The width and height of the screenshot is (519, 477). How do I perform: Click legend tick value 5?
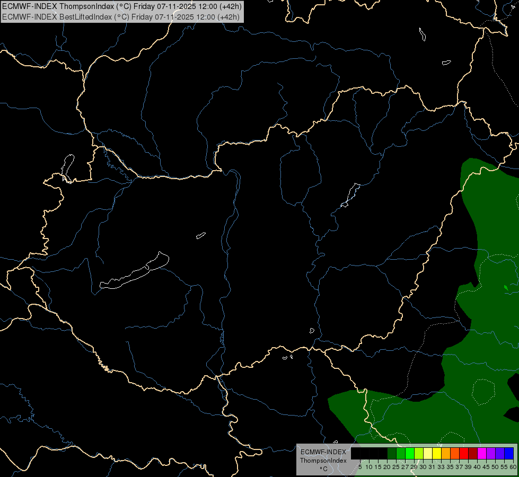pyautogui.click(x=360, y=467)
